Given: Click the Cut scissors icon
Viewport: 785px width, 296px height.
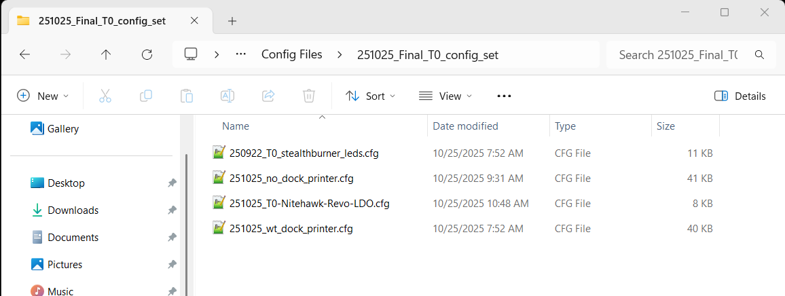Looking at the screenshot, I should point(105,96).
